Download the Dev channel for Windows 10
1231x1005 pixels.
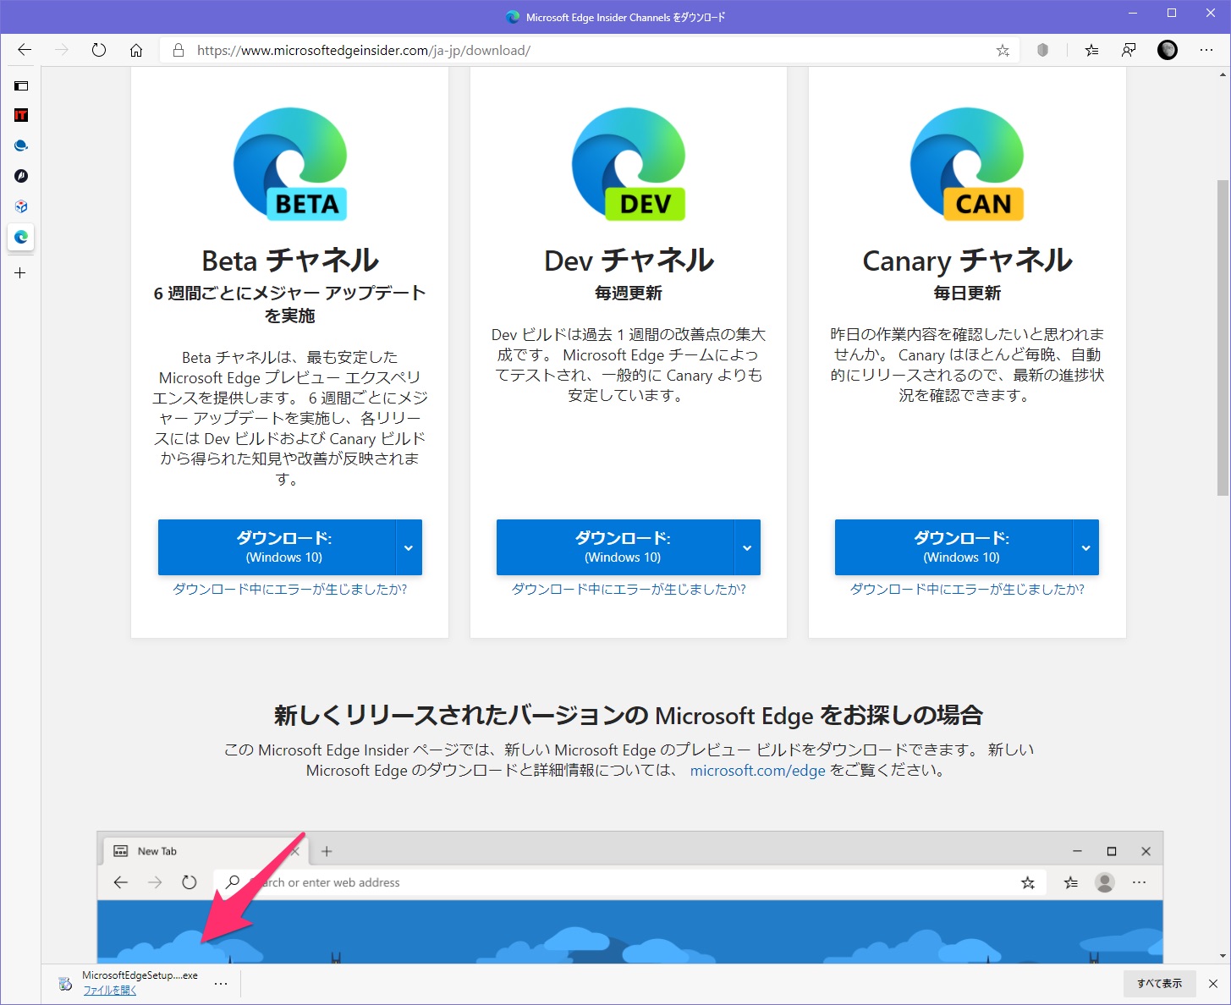click(x=615, y=547)
